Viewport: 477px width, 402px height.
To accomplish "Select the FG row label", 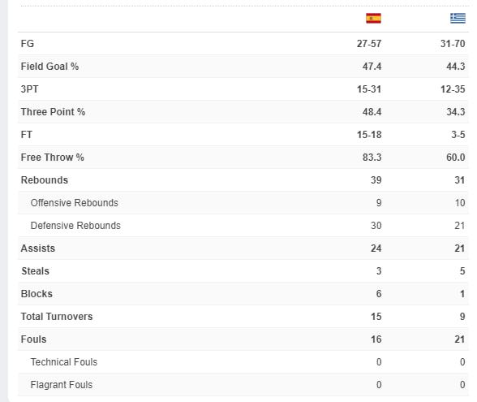I will click(28, 44).
